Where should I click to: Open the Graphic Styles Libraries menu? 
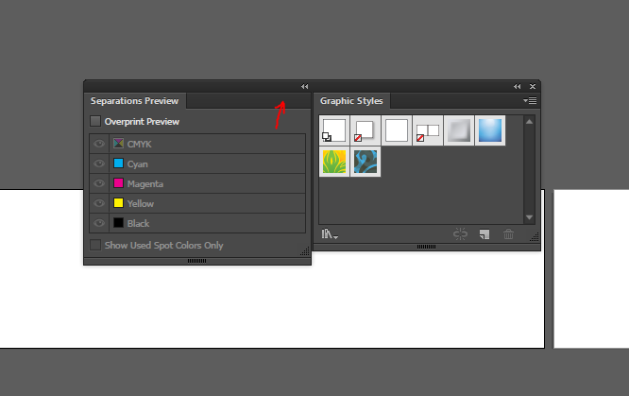coord(330,233)
